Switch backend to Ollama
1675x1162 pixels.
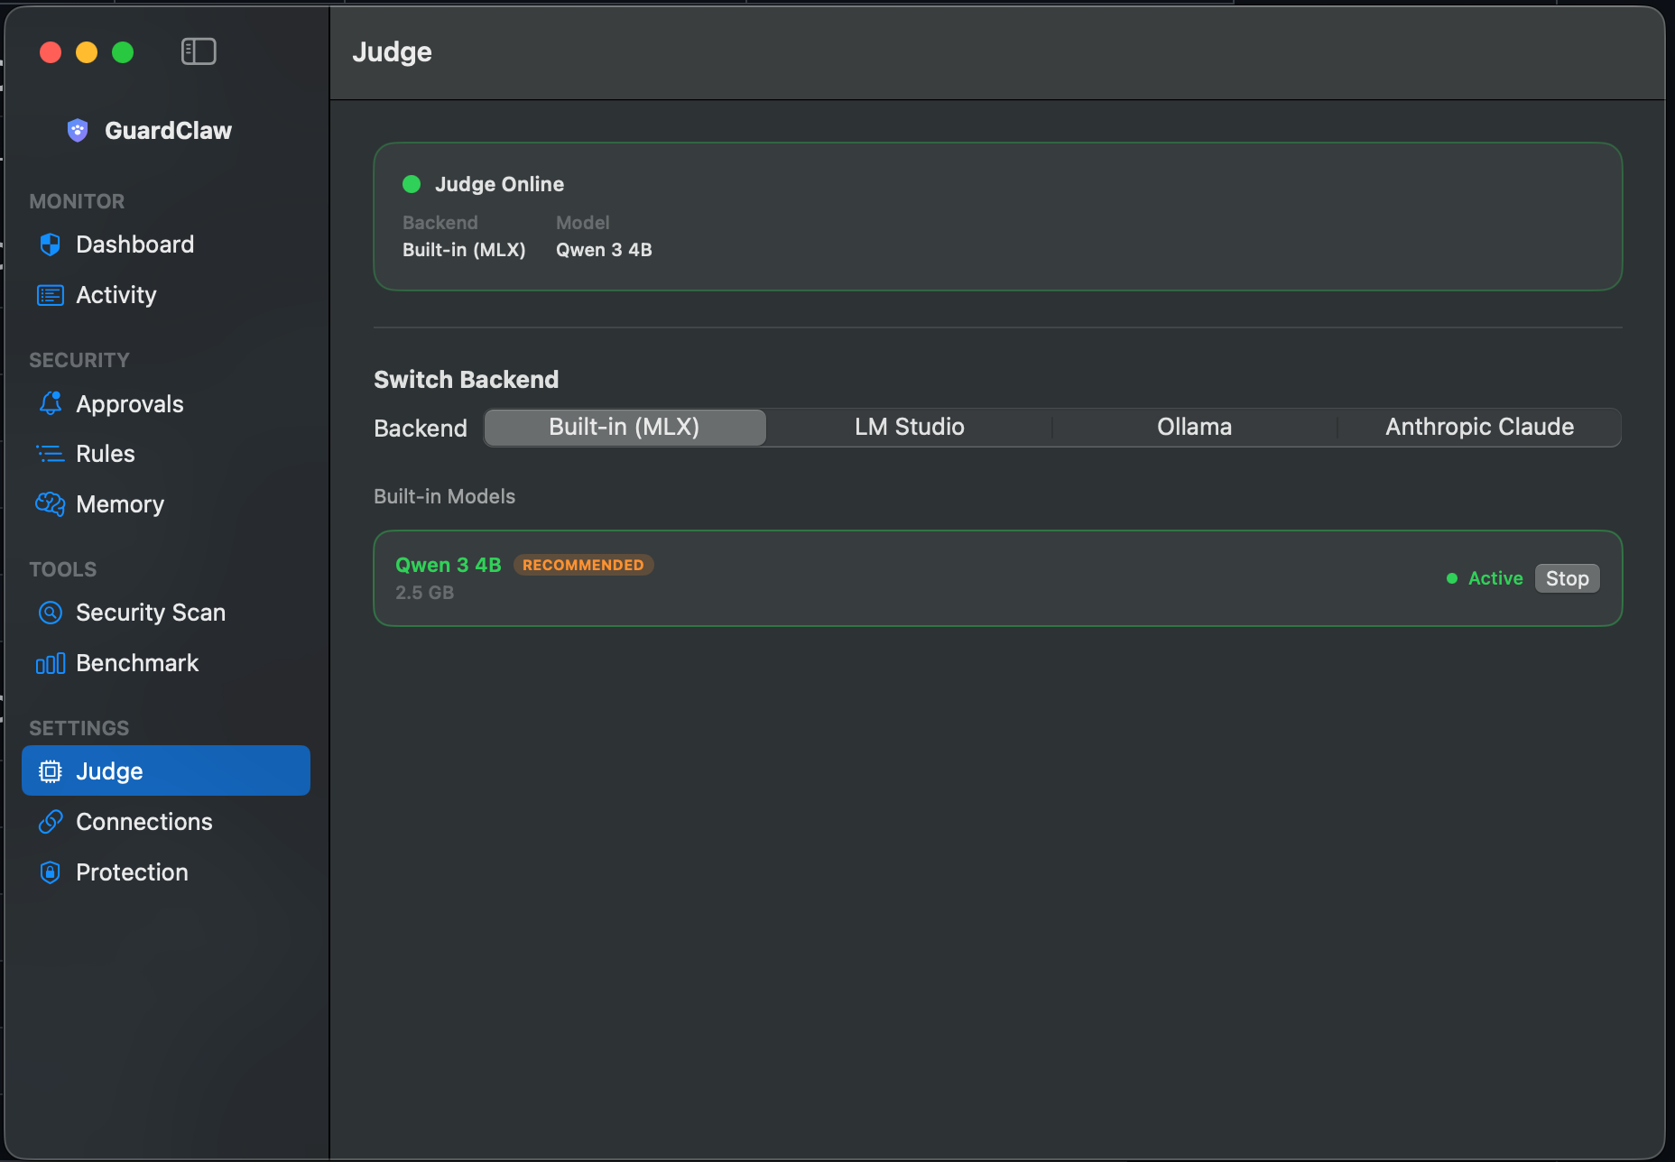[x=1194, y=427]
